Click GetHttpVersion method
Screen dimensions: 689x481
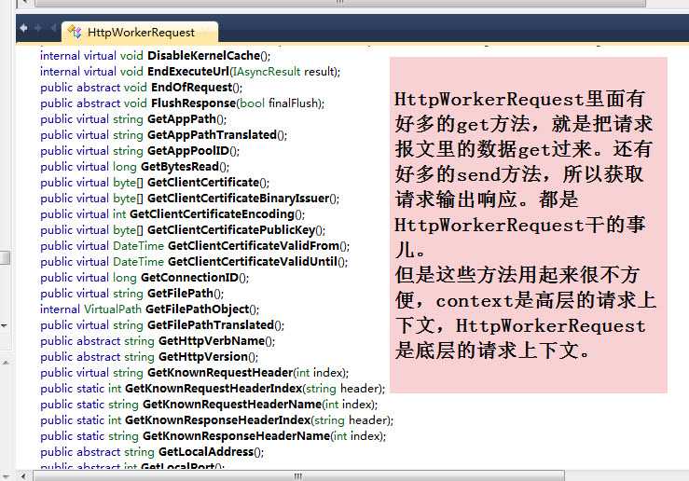pos(203,356)
